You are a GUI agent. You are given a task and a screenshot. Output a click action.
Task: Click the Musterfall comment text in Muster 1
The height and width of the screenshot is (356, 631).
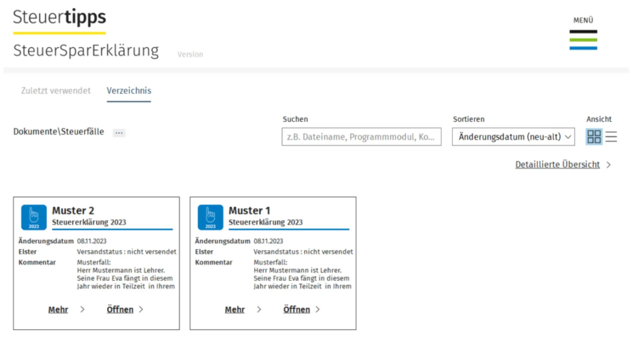click(x=302, y=274)
